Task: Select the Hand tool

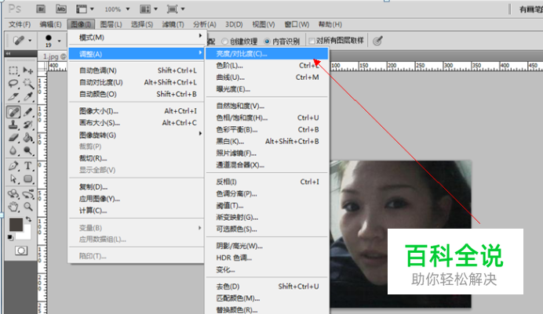Action: (13, 207)
